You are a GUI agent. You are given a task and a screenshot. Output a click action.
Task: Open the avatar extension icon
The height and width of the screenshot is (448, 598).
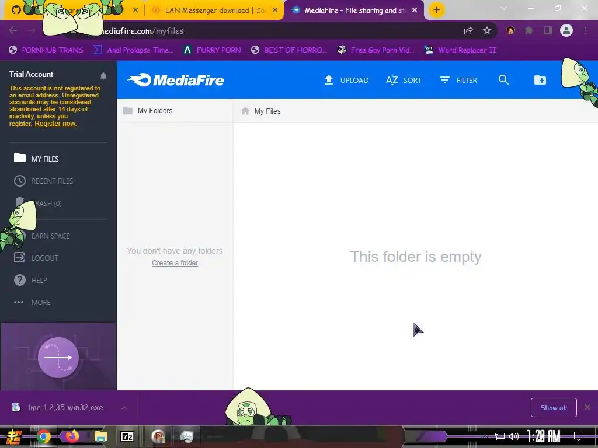coord(510,30)
